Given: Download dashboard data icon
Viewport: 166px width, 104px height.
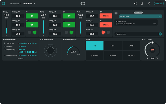Looking at the screenshot, I should [142, 3].
